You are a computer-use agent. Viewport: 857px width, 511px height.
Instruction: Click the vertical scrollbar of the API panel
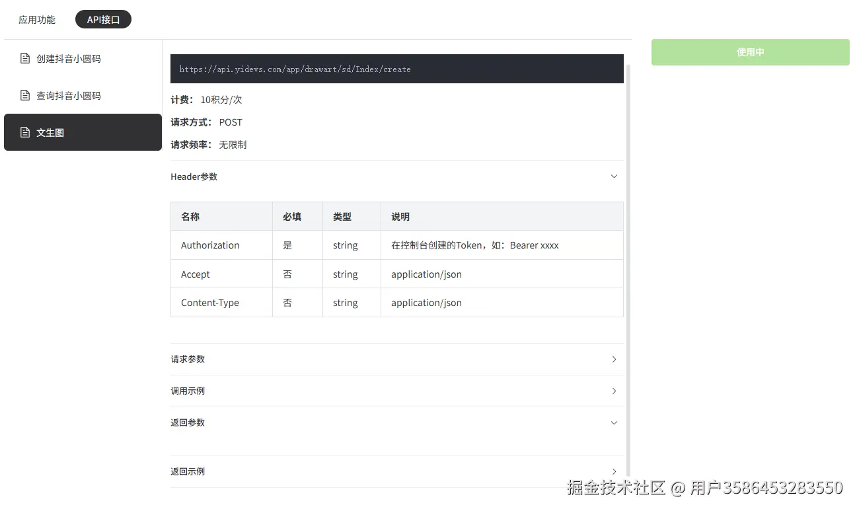point(628,271)
